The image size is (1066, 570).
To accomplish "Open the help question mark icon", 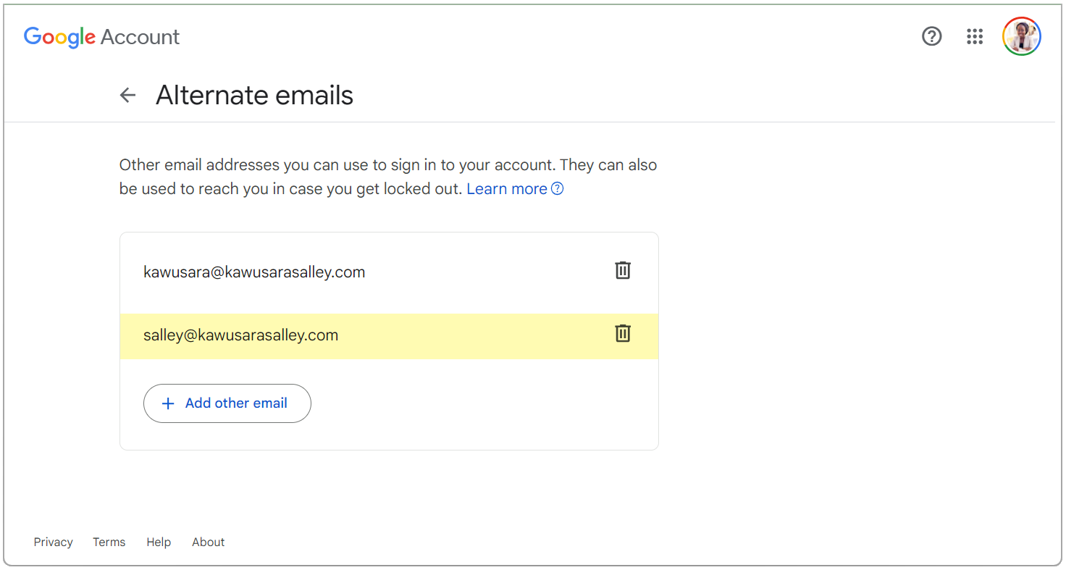I will (x=932, y=36).
